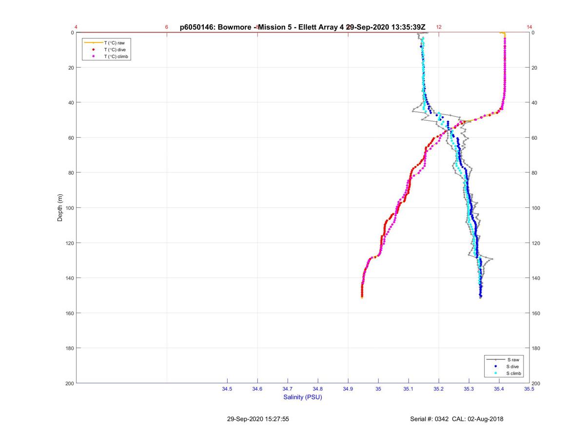Click the magenta dot marker for T climb
585x431 pixels.
pos(93,56)
